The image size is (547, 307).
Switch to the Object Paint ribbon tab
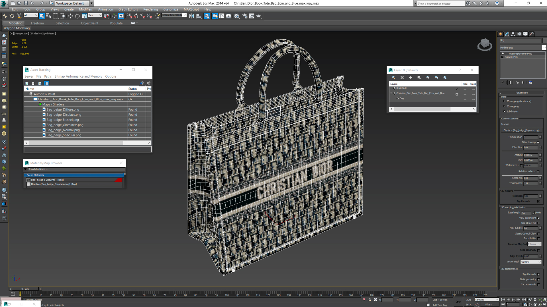click(x=89, y=23)
